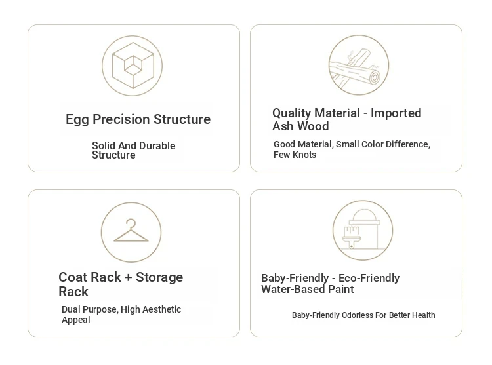Viewport: 492px width, 365px height.
Task: Select the Quality Material - Imported Ash Wood heading
Action: click(x=347, y=120)
